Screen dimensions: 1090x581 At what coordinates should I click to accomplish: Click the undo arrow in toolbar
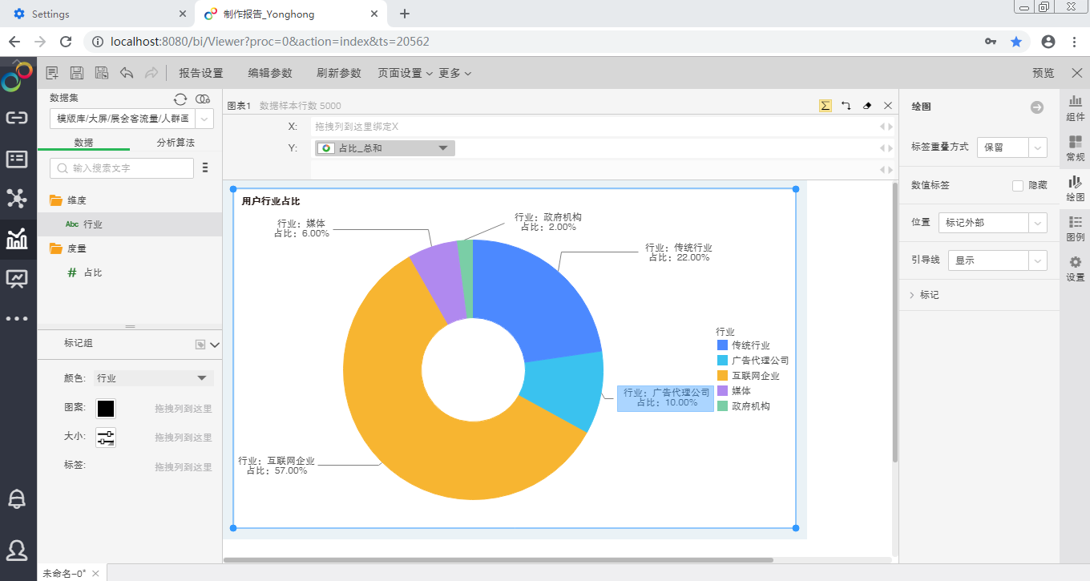tap(127, 73)
